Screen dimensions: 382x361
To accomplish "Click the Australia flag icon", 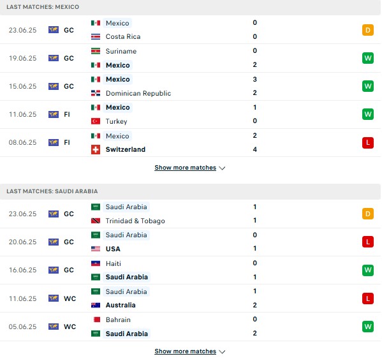I will [x=96, y=305].
